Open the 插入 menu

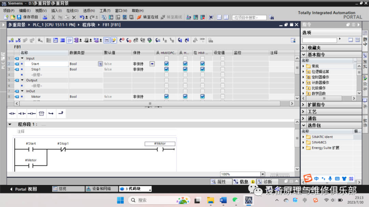click(x=57, y=10)
